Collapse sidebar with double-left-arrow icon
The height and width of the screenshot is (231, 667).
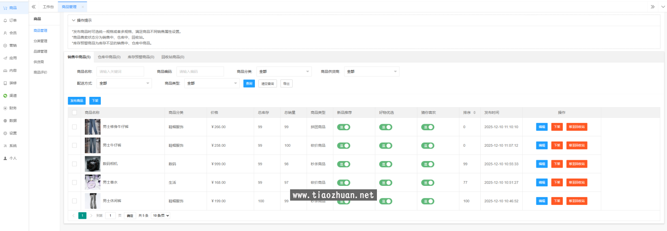pos(33,7)
